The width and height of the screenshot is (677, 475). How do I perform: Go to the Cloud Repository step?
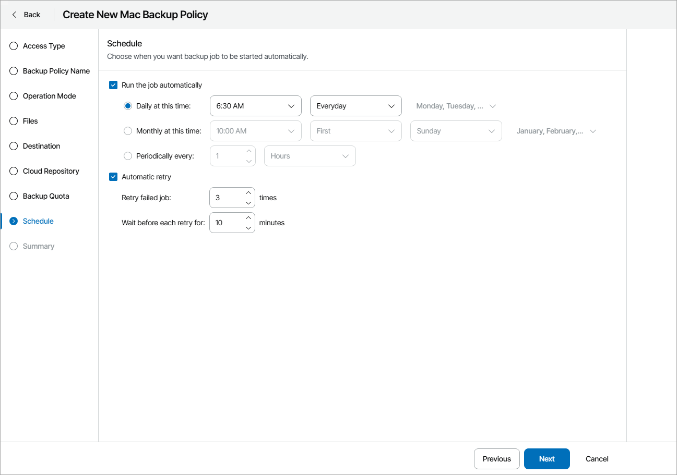click(x=13, y=171)
